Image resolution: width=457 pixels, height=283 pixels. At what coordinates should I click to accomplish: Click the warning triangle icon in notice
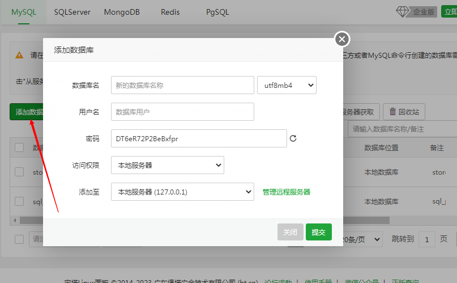point(19,56)
